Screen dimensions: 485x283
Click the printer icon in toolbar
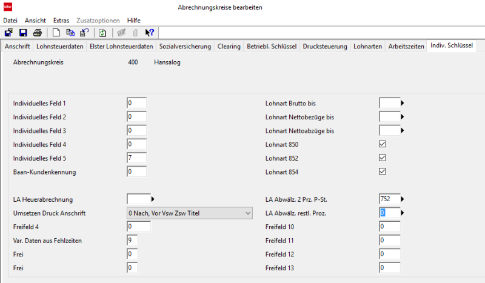[x=38, y=33]
